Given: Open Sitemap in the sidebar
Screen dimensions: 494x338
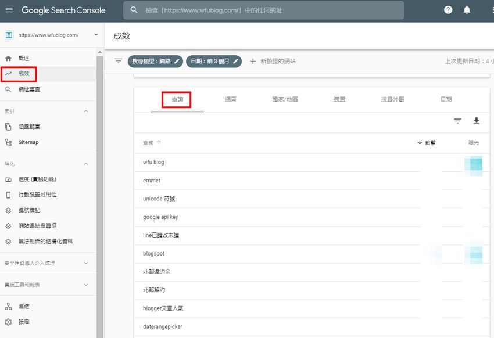Looking at the screenshot, I should [x=48, y=142].
